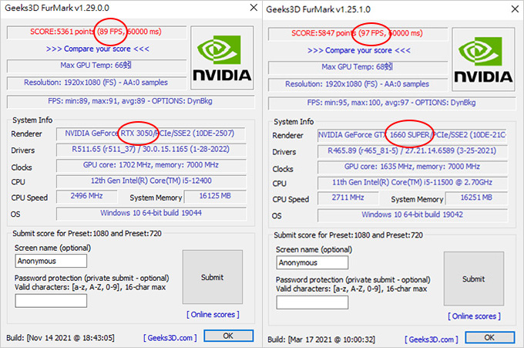Screen dimensions: 524x348
Task: Click drivers value R511.65
Action: [150, 150]
